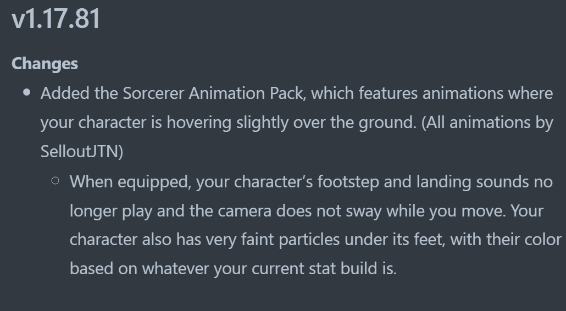Click the "(All animations by" text
This screenshot has width=566, height=311.
tap(487, 123)
